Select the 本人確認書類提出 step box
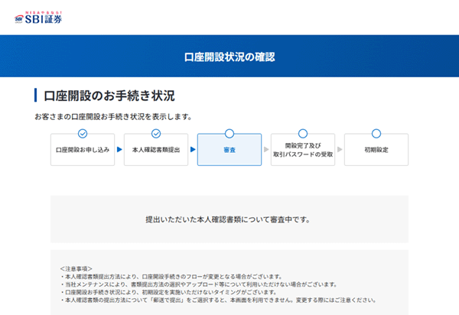 pyautogui.click(x=156, y=150)
